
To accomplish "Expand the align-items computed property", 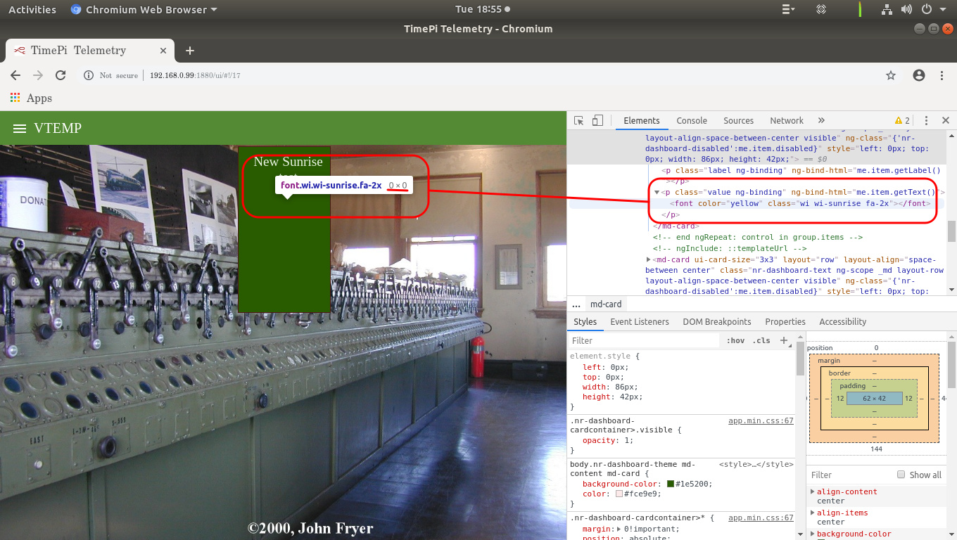I will click(x=813, y=513).
